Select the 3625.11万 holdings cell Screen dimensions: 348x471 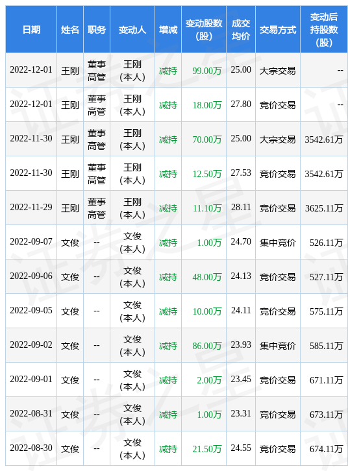coord(324,208)
